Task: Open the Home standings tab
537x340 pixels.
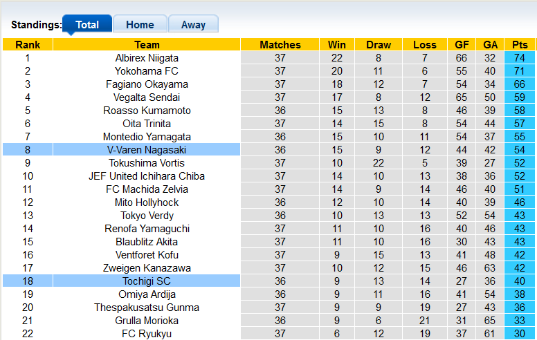Action: (140, 24)
